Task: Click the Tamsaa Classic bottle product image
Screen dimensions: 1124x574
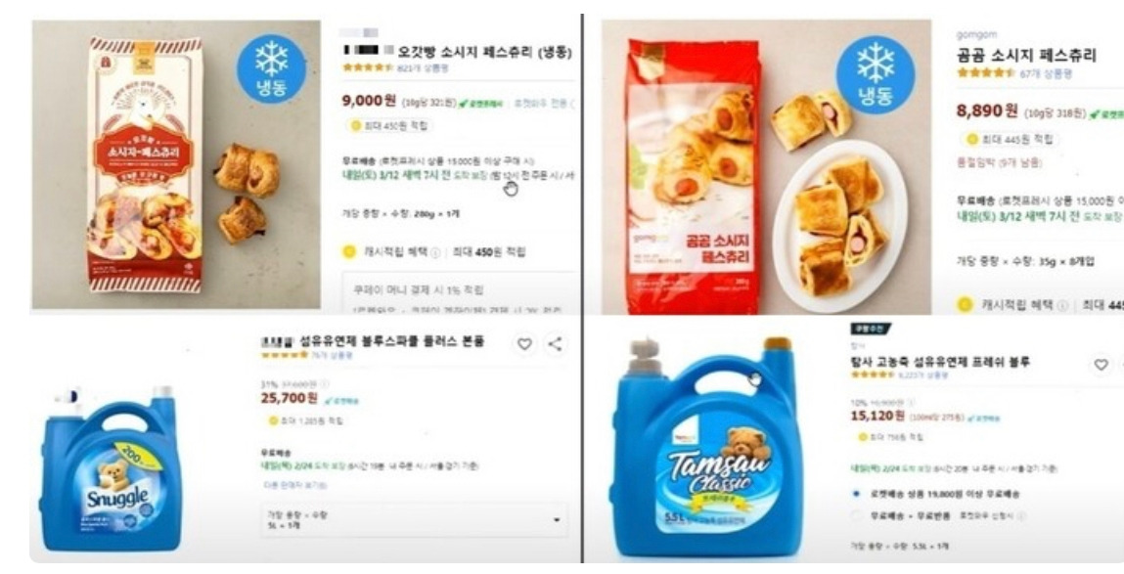Action: (x=708, y=448)
